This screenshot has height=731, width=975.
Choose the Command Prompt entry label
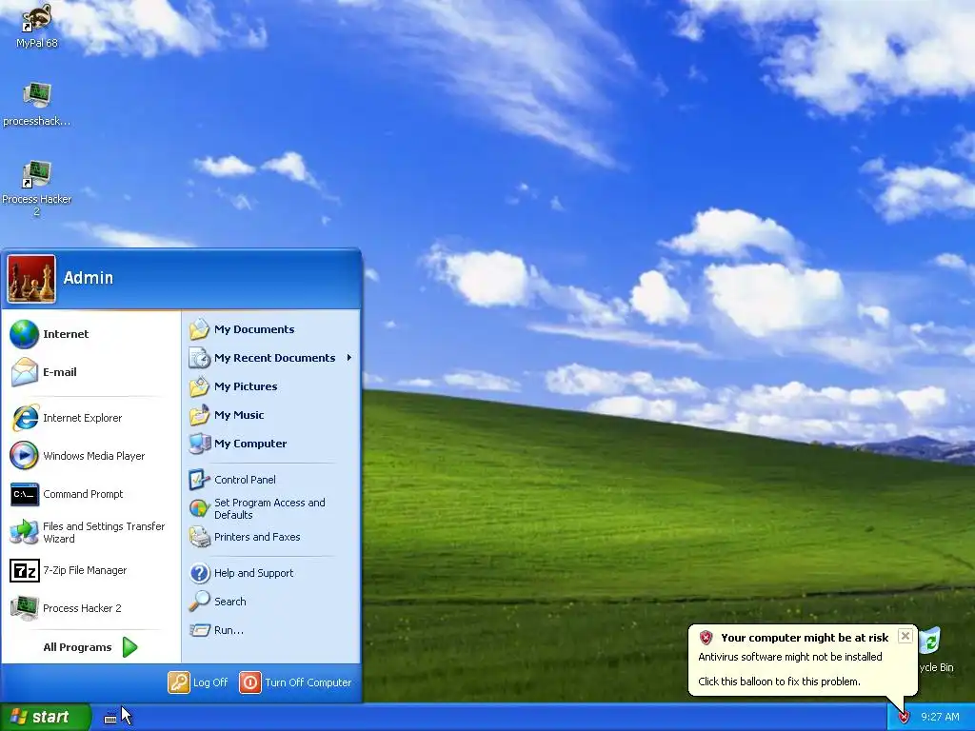click(83, 494)
